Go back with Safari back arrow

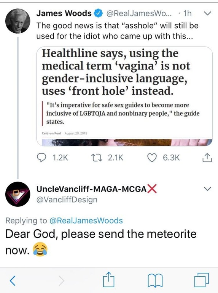13,280
